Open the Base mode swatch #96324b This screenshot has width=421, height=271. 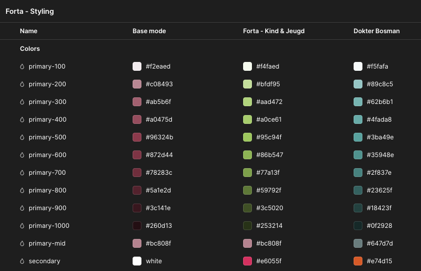[137, 137]
